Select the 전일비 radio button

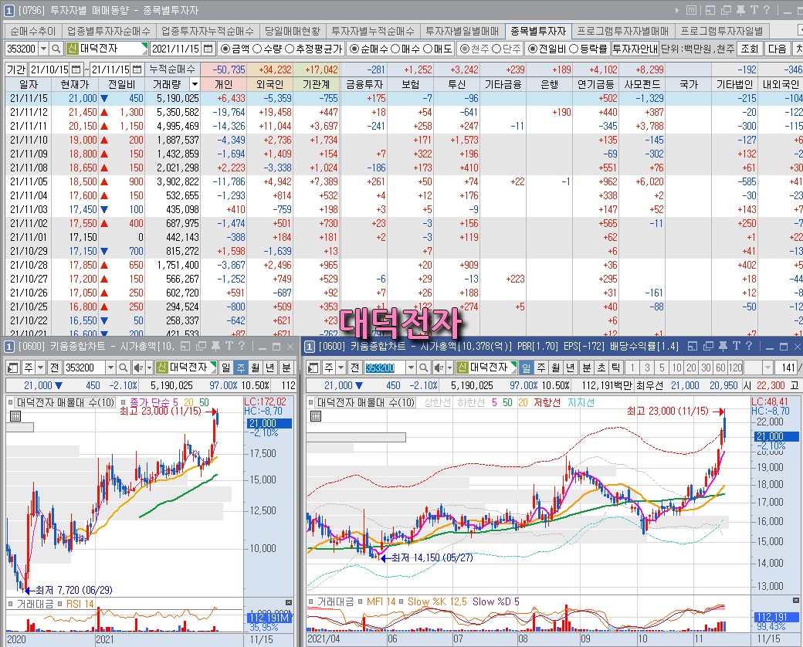tap(533, 49)
